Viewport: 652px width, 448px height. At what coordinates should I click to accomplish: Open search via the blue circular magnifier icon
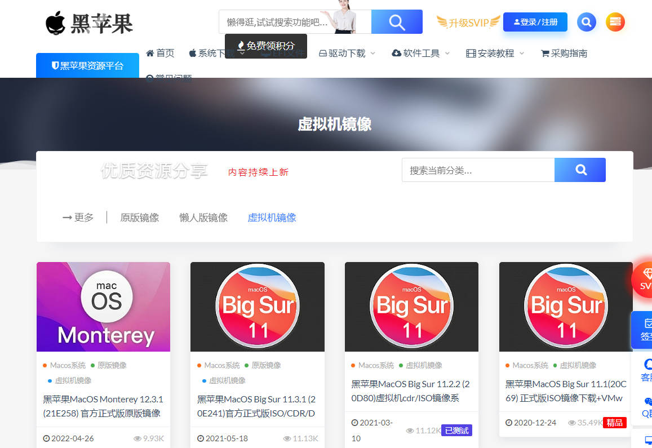point(586,22)
